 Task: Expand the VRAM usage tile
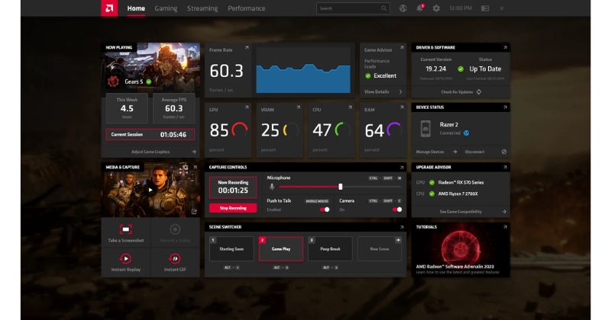point(298,107)
